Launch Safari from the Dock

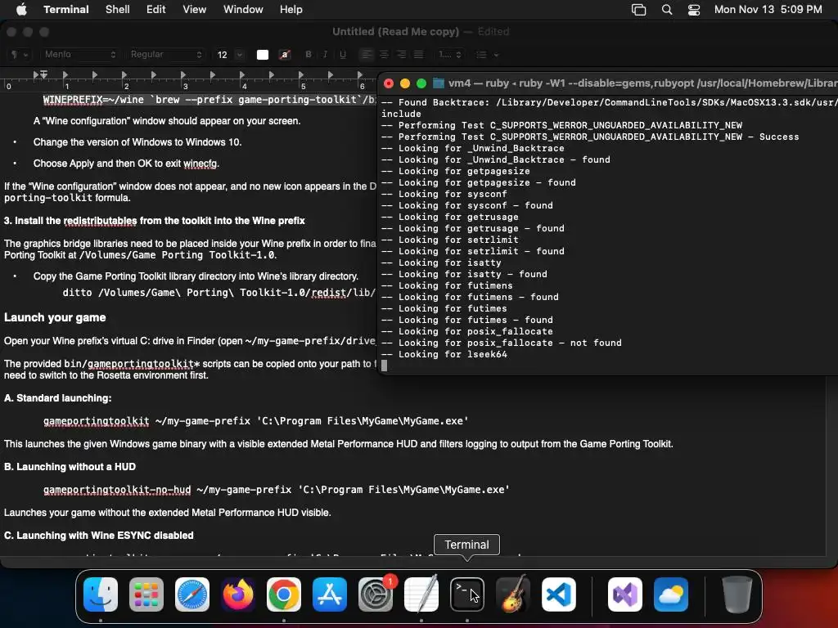(191, 594)
